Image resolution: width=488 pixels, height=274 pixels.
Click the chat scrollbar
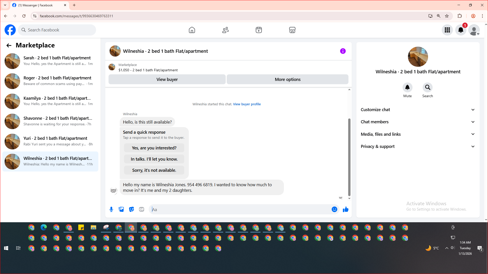[x=349, y=157]
